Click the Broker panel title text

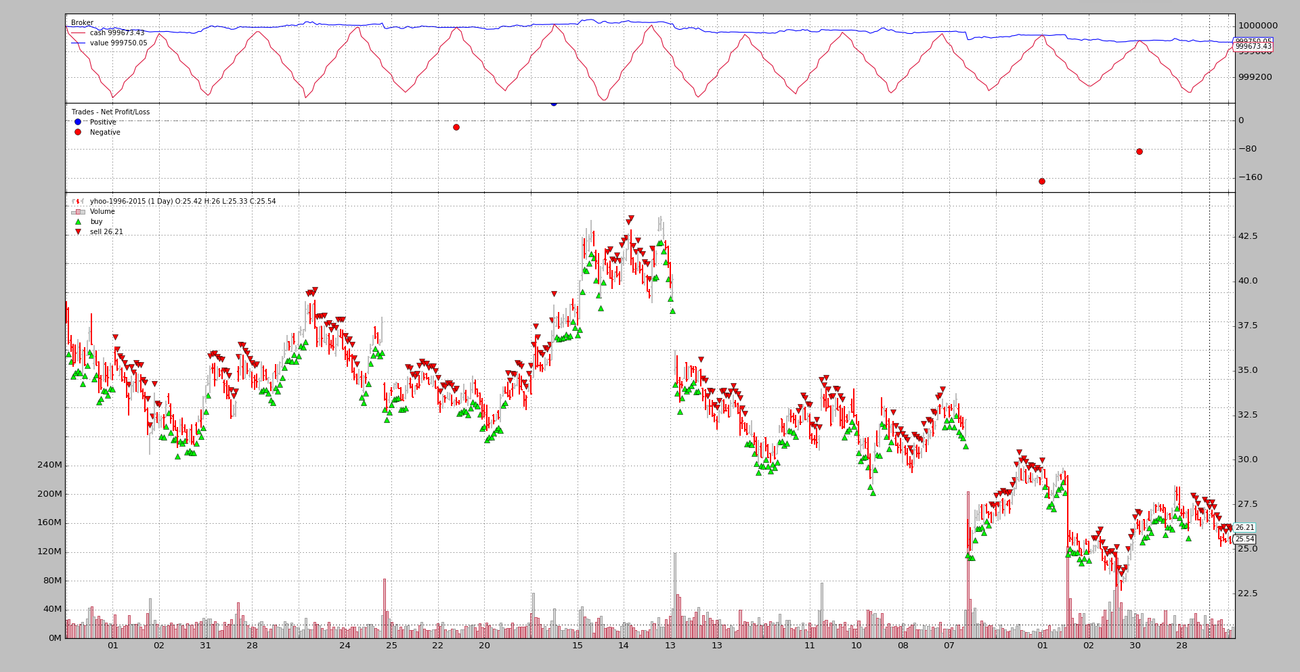(x=82, y=23)
